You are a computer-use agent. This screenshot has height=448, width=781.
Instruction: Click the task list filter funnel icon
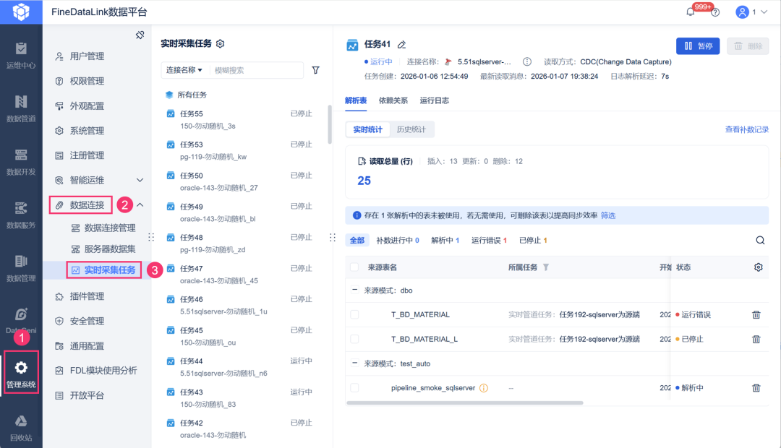316,70
